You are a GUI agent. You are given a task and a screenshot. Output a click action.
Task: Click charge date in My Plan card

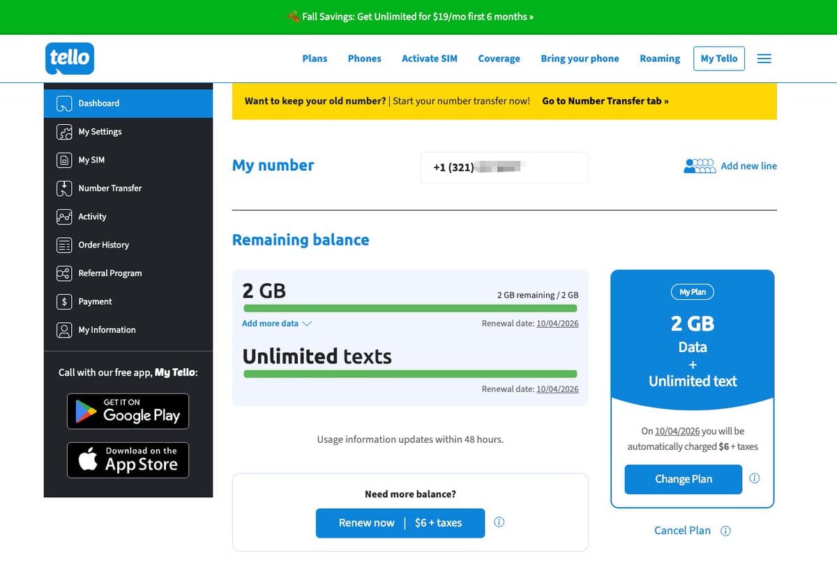click(x=677, y=431)
